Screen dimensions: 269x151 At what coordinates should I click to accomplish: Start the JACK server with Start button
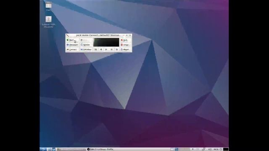(x=72, y=40)
